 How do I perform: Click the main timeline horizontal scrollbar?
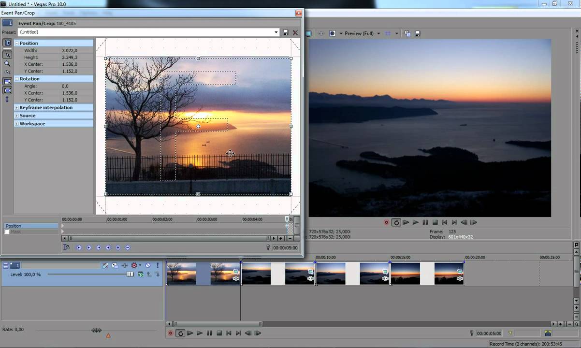point(217,324)
